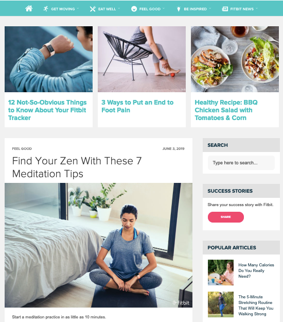Click the 5-Minute Stretching Routine thumbnail image
283x322 pixels.
coord(221,304)
